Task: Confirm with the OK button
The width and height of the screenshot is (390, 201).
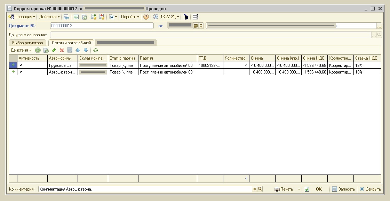Action: coord(319,189)
